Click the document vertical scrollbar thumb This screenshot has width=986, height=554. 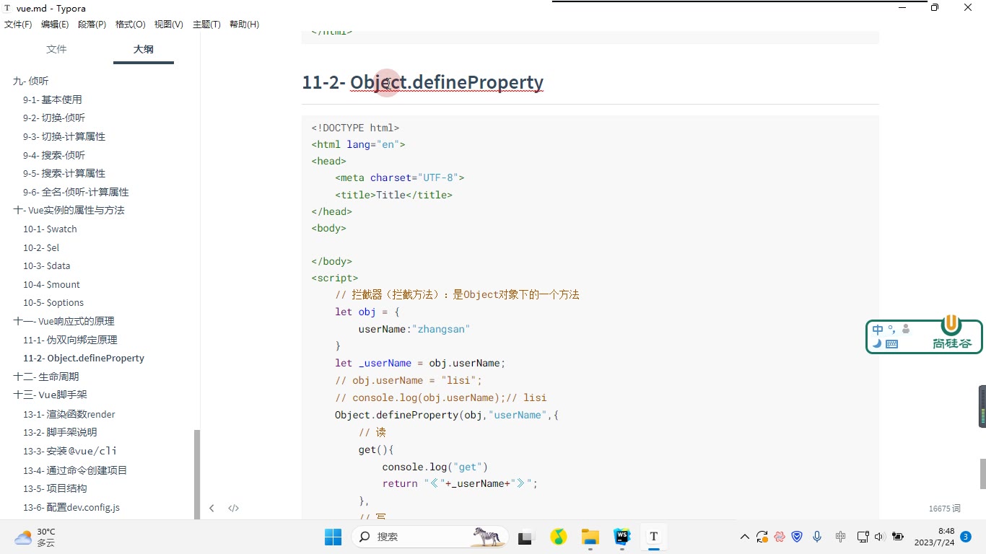point(982,474)
